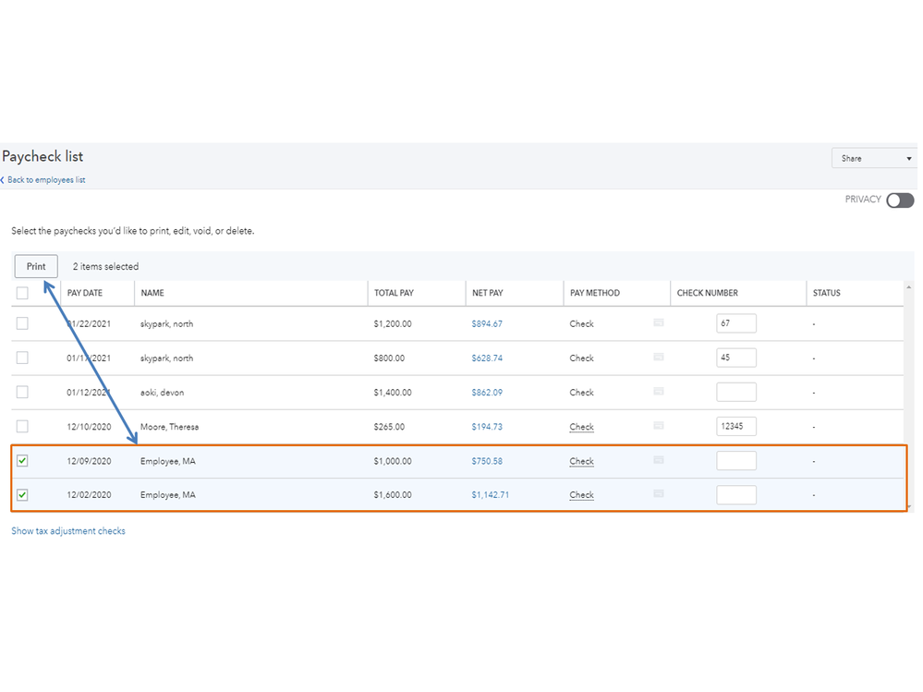923x692 pixels.
Task: Open pay method Check for Moore, Theresa
Action: coord(581,427)
